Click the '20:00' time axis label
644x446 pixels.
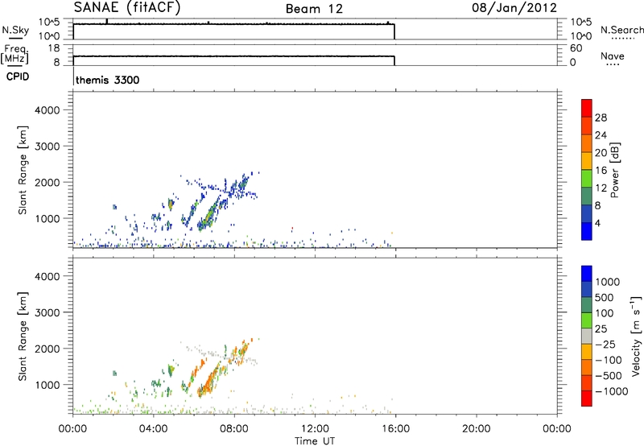pos(477,429)
